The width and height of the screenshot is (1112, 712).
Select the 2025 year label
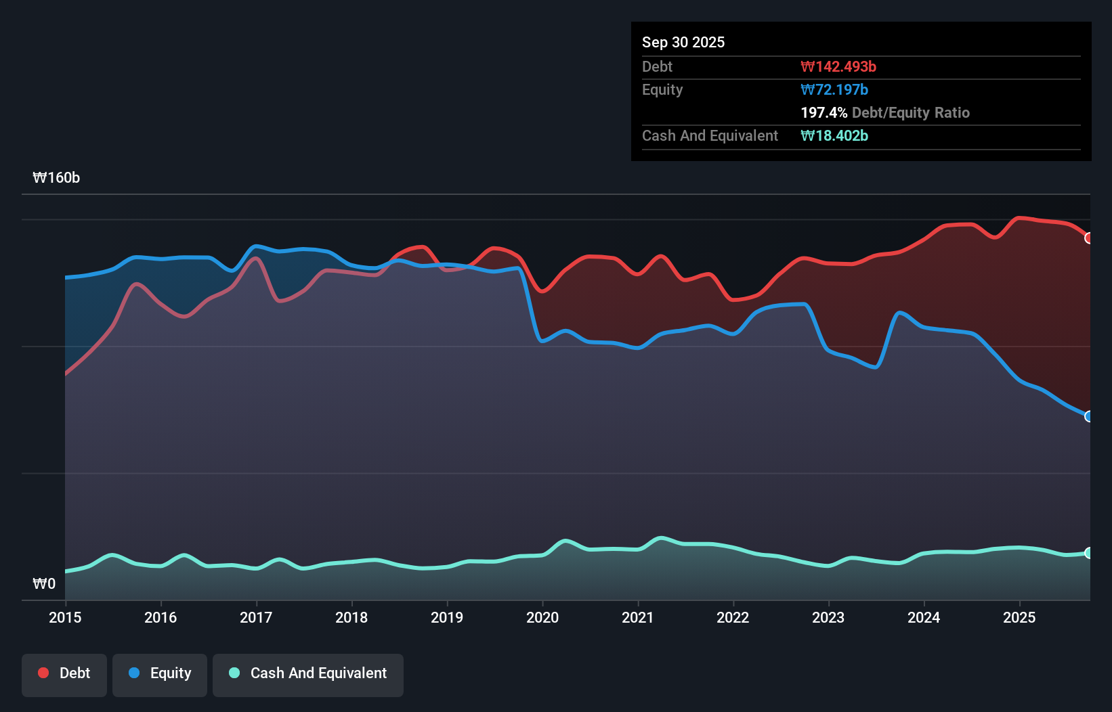(1019, 617)
